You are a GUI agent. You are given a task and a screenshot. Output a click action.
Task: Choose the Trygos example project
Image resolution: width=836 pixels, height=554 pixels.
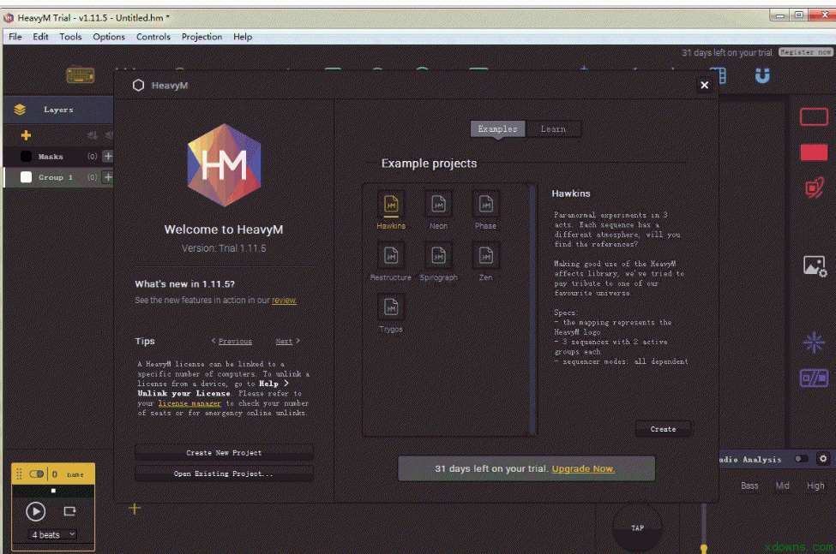(x=391, y=307)
